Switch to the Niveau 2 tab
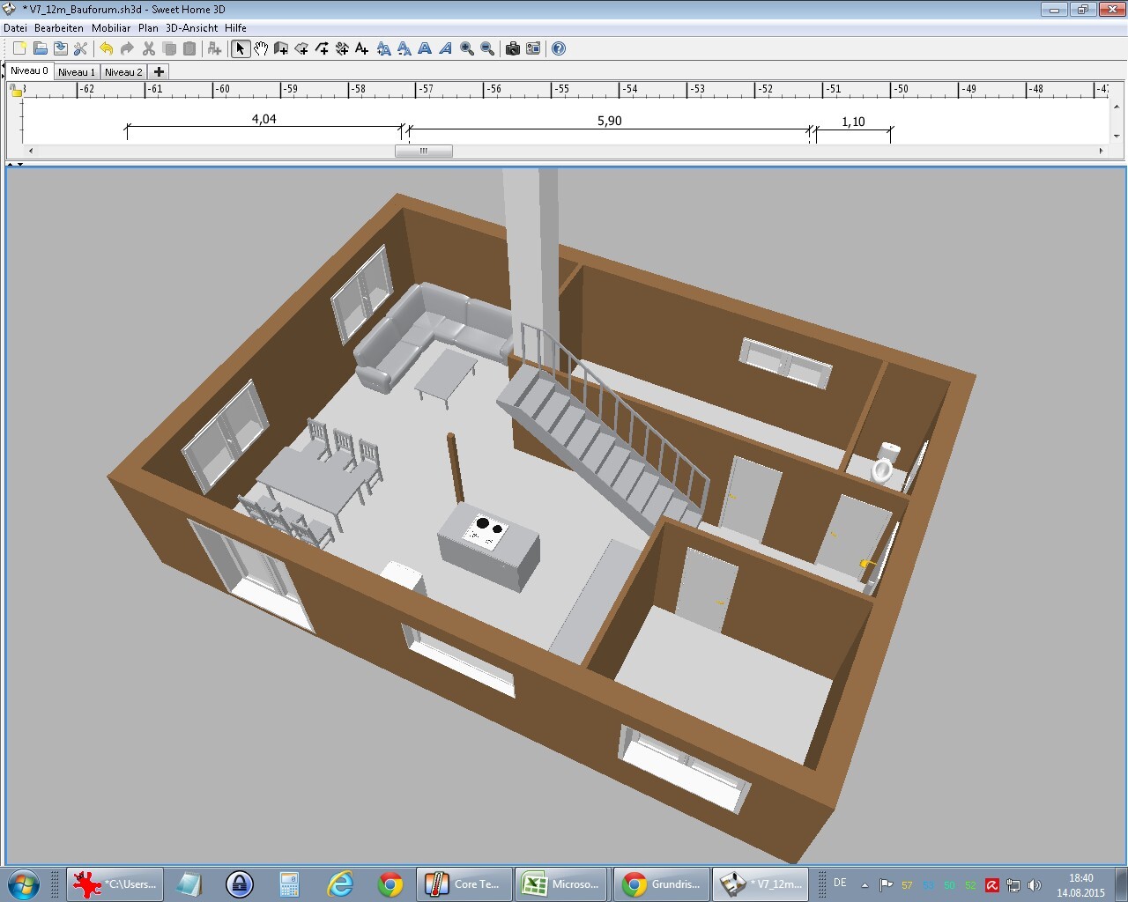The width and height of the screenshot is (1128, 902). tap(123, 72)
